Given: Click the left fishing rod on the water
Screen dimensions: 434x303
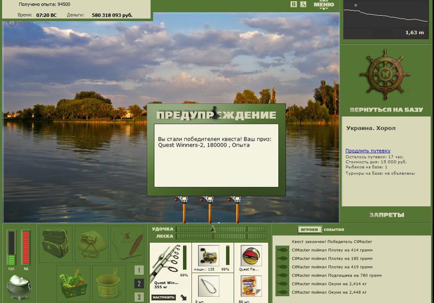Looking at the screenshot, I should point(183,210).
